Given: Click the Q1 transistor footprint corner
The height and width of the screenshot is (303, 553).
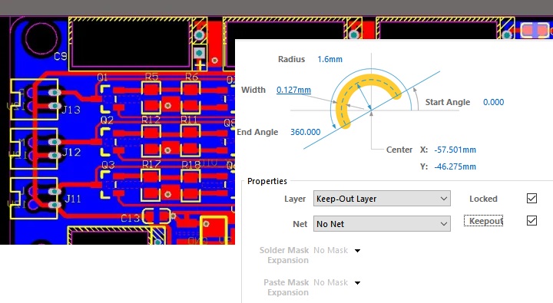Looking at the screenshot, I should pos(104,88).
